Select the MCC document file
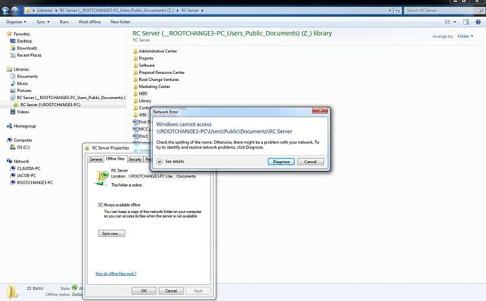 click(x=141, y=129)
